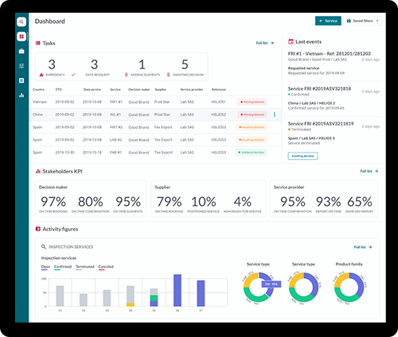Click the Missing Elements paperclip icon
398x337 pixels.
point(127,75)
